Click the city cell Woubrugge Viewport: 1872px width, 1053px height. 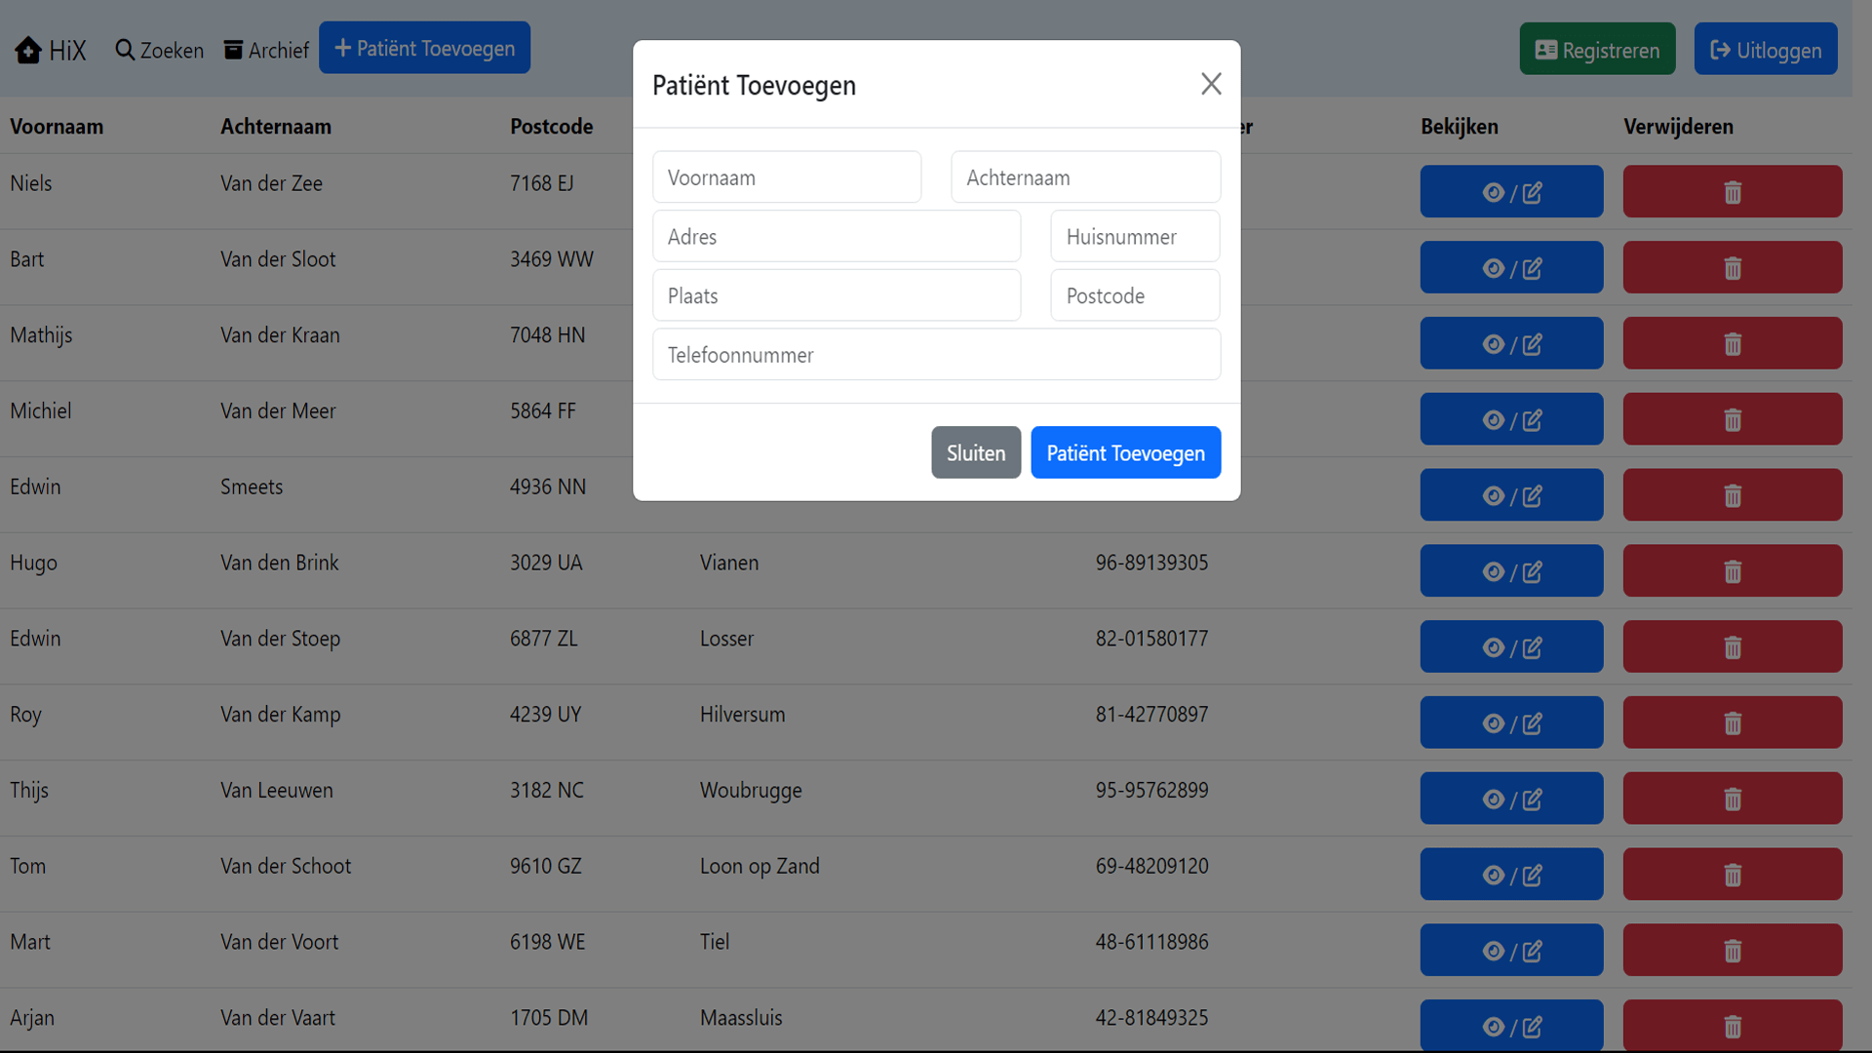[751, 791]
